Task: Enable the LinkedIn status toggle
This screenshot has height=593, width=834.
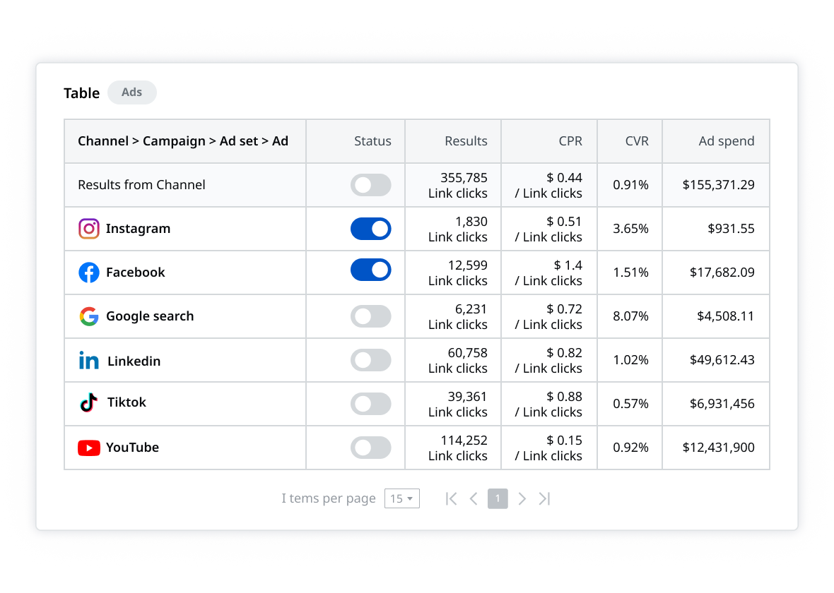Action: (x=371, y=360)
